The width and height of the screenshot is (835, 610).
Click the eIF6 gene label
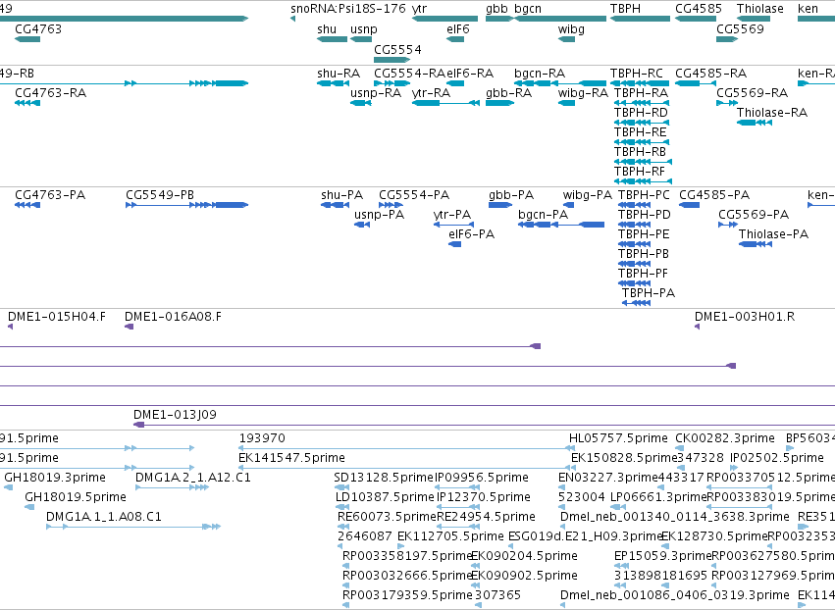click(458, 28)
